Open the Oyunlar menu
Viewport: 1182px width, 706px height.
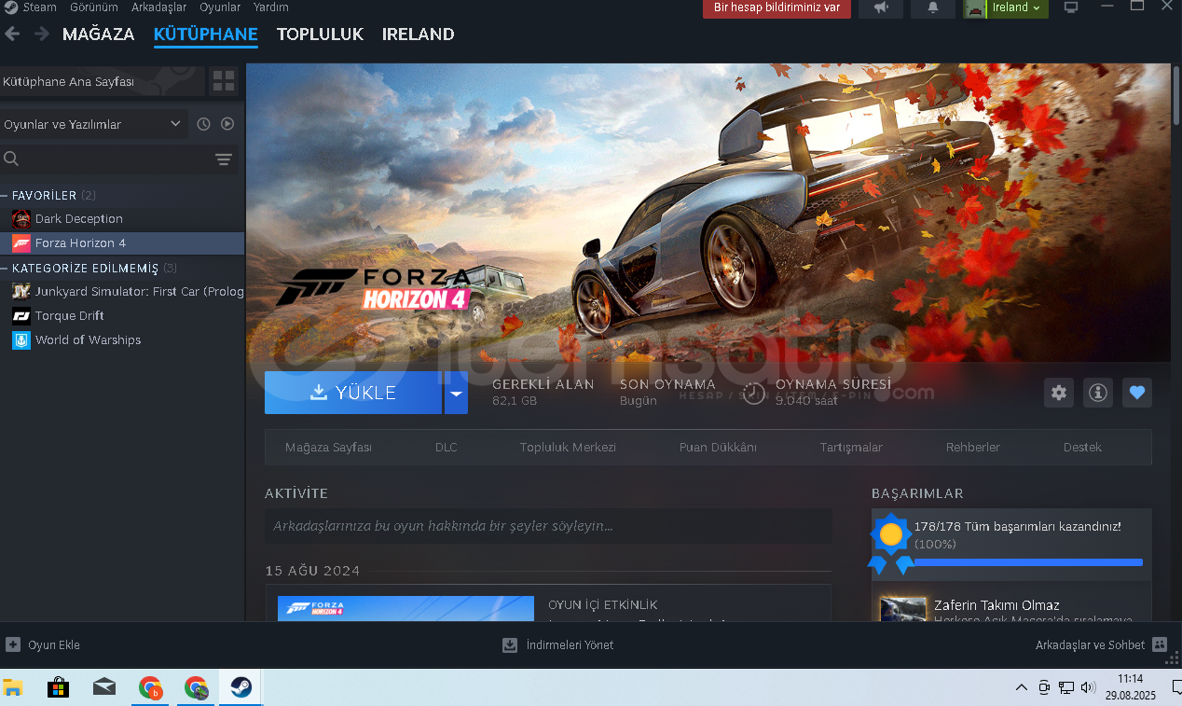[x=220, y=7]
